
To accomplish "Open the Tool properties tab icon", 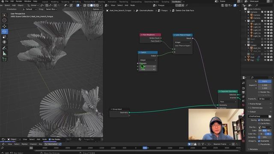I will tap(243, 83).
